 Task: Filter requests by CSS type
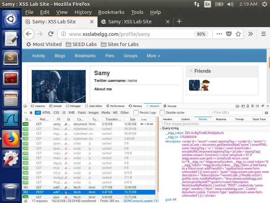pos(56,113)
